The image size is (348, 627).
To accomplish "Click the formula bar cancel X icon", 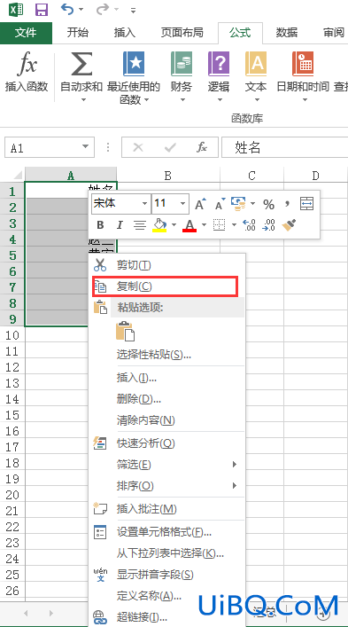I will (x=138, y=147).
